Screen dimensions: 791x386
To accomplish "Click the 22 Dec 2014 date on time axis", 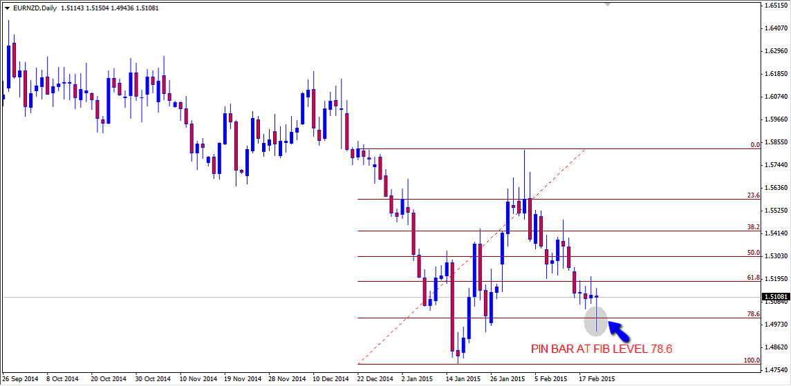I will [x=374, y=379].
